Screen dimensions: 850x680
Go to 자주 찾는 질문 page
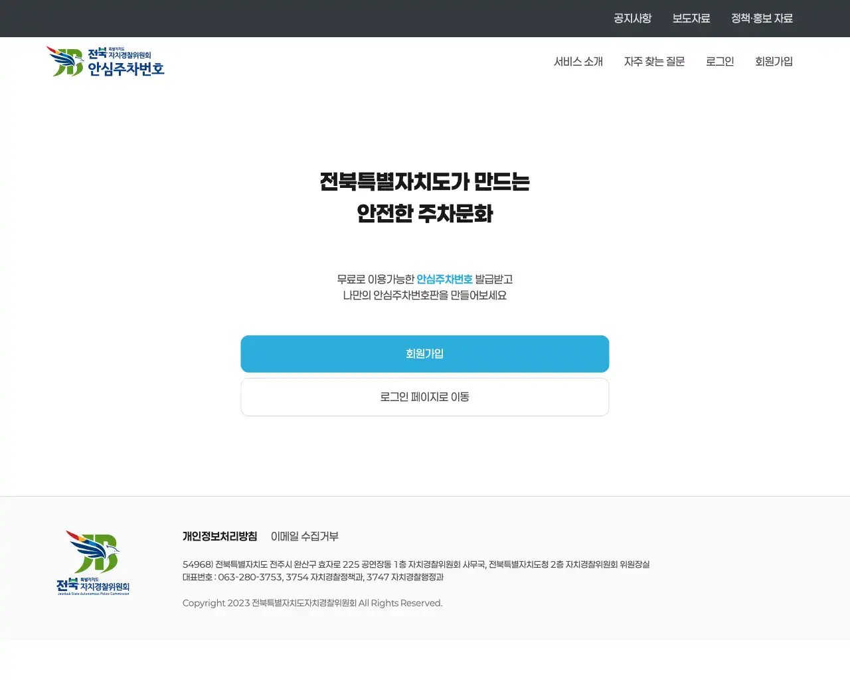(655, 61)
